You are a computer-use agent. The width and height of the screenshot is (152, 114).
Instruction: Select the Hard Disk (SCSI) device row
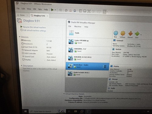tap(36, 47)
